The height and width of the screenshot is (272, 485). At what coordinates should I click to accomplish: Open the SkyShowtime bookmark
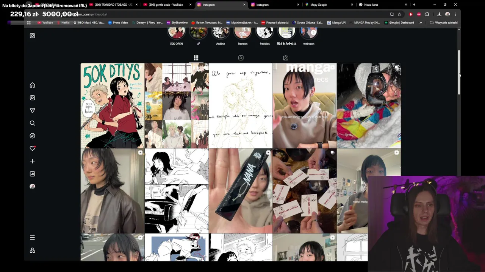click(x=177, y=23)
